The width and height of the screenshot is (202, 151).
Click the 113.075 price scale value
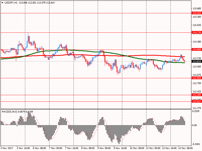197,75
